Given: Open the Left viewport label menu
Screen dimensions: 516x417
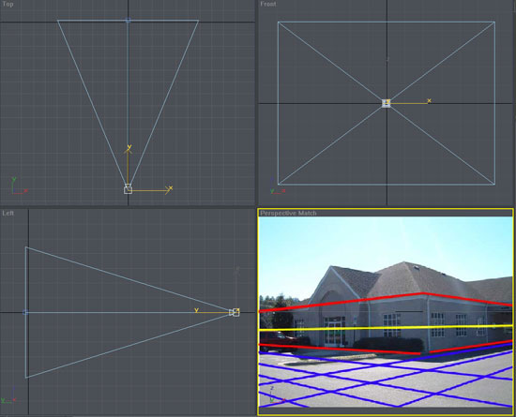Looking at the screenshot, I should pos(8,213).
